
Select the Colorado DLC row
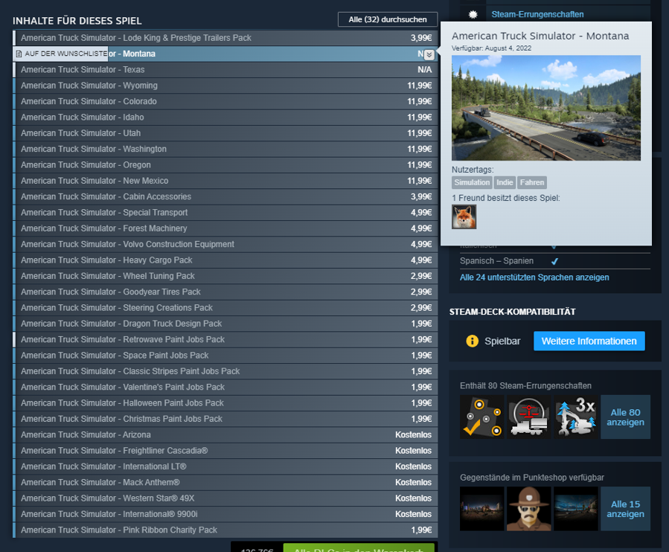pos(225,101)
